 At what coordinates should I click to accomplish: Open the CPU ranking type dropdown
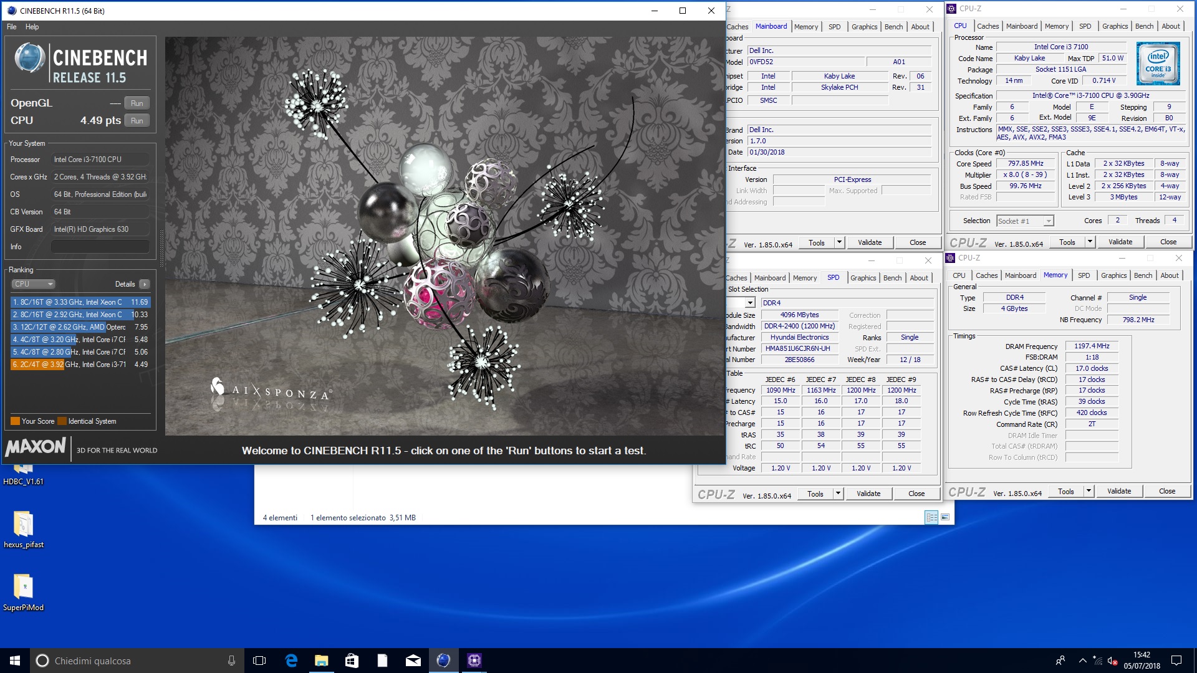34,284
